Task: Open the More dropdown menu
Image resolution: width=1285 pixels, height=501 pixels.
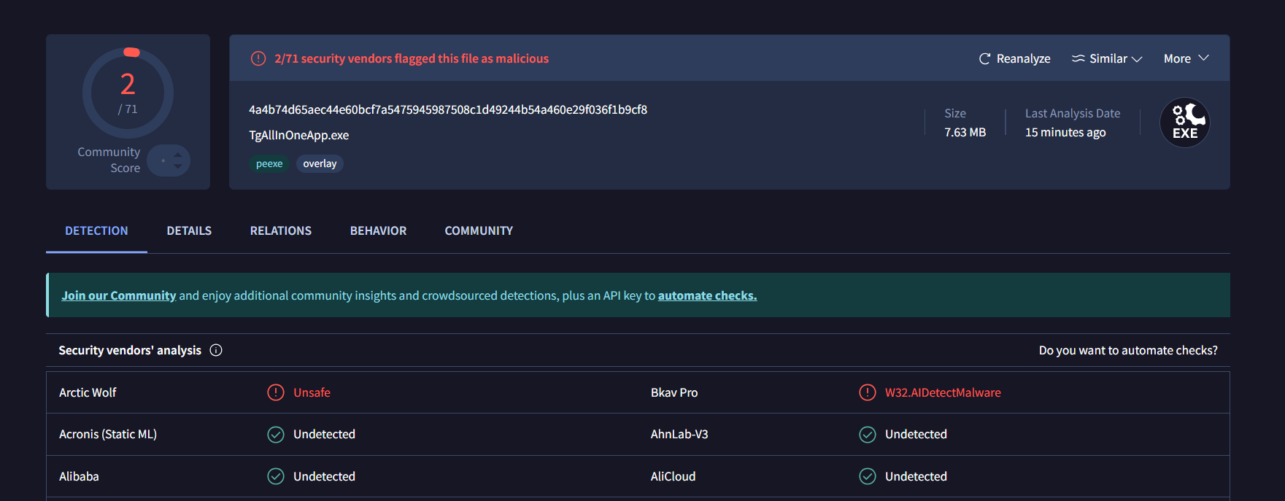Action: click(1177, 59)
